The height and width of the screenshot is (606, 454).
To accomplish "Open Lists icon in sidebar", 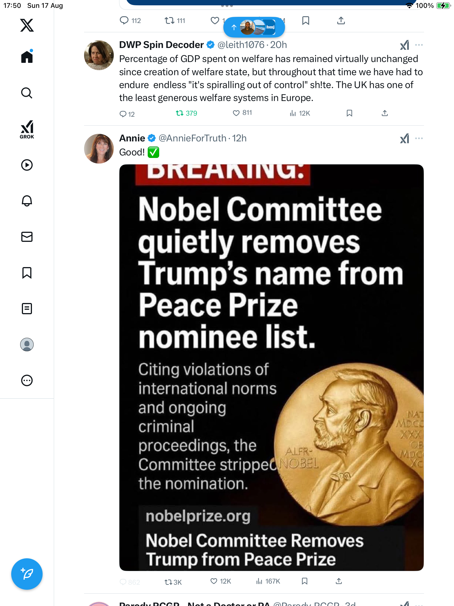I will [27, 309].
